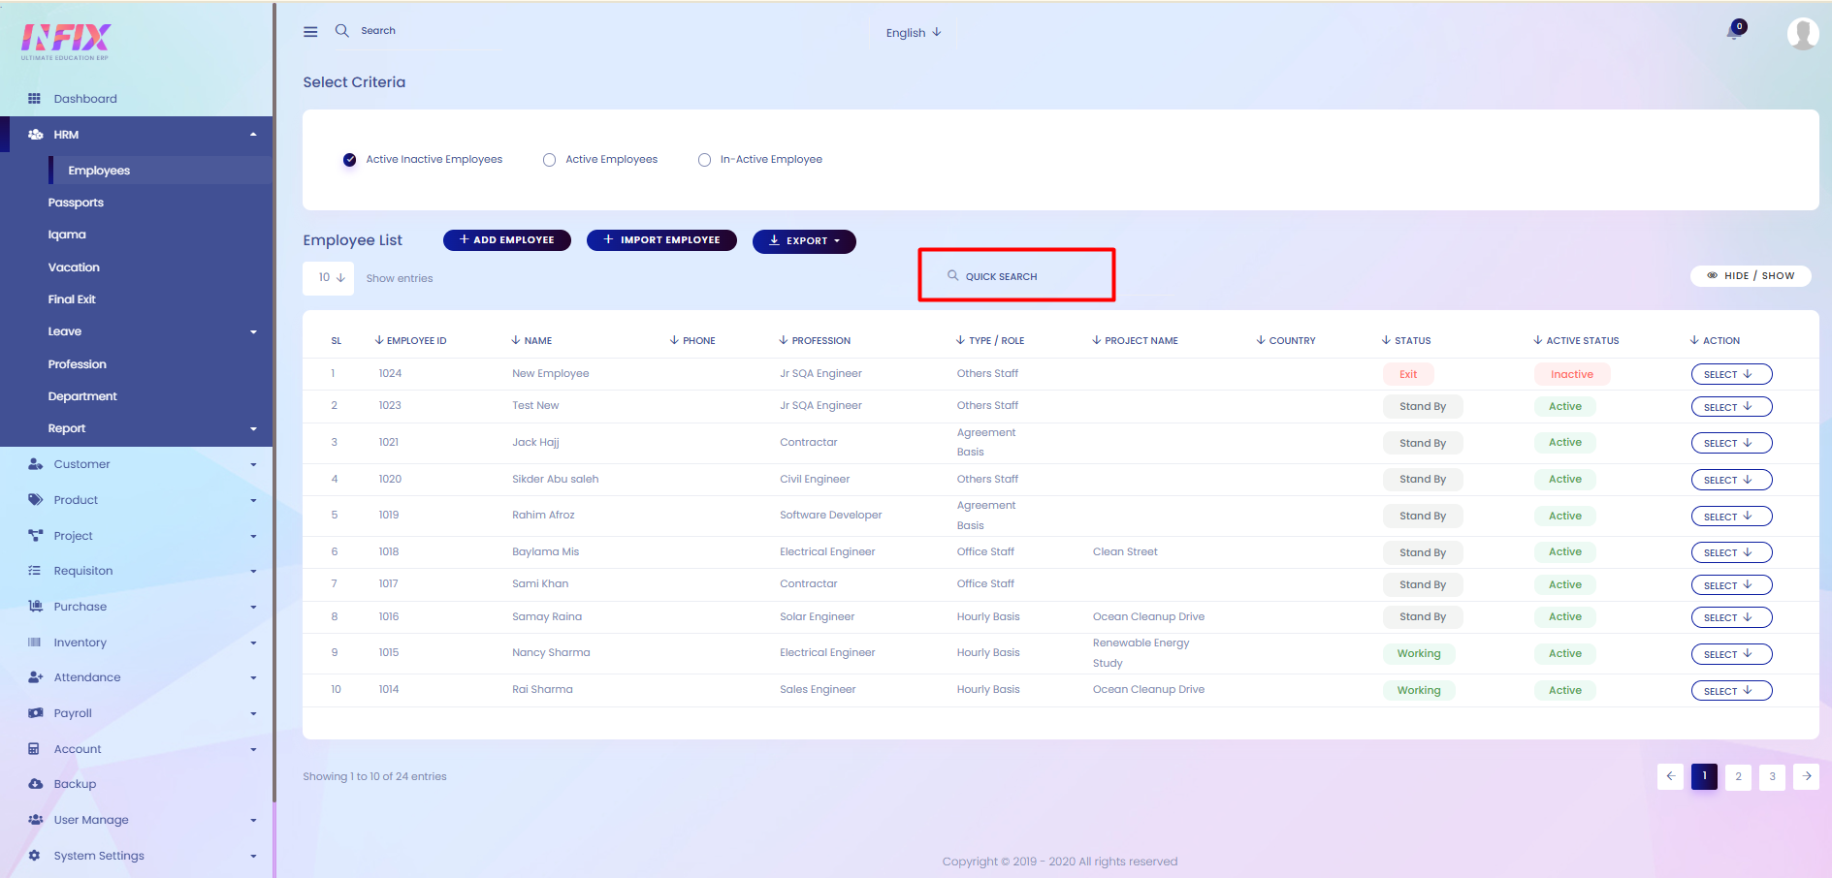This screenshot has height=878, width=1832.
Task: Open the user profile avatar
Action: tap(1803, 34)
